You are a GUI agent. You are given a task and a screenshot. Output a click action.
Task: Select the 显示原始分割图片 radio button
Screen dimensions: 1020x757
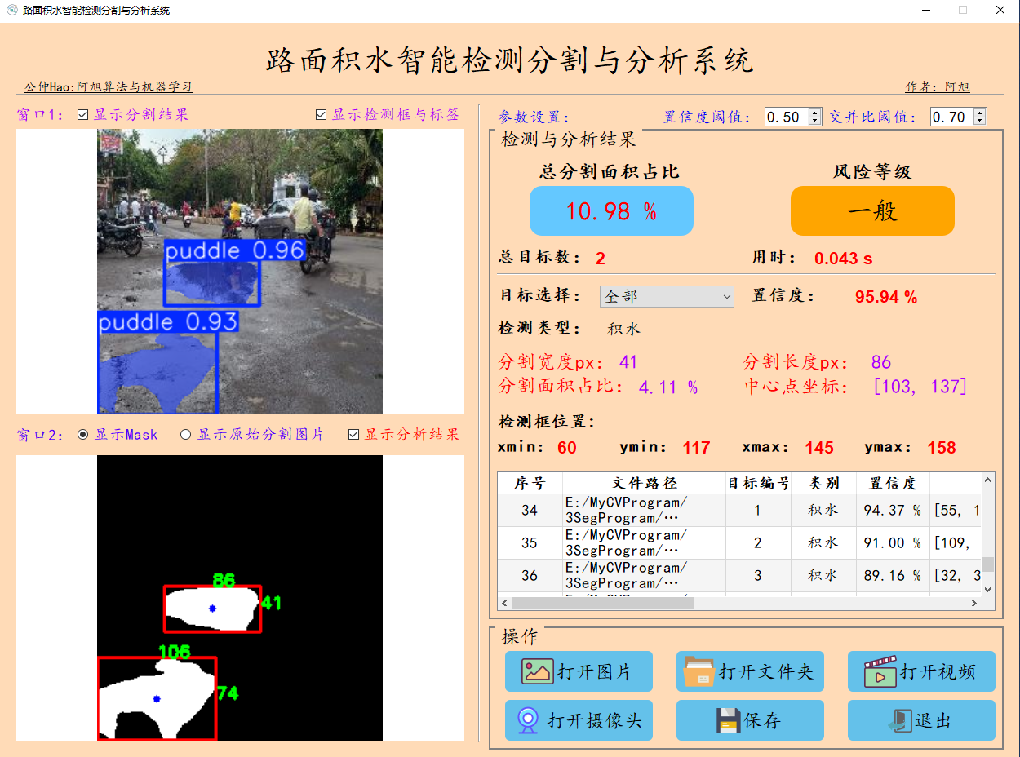click(x=185, y=435)
